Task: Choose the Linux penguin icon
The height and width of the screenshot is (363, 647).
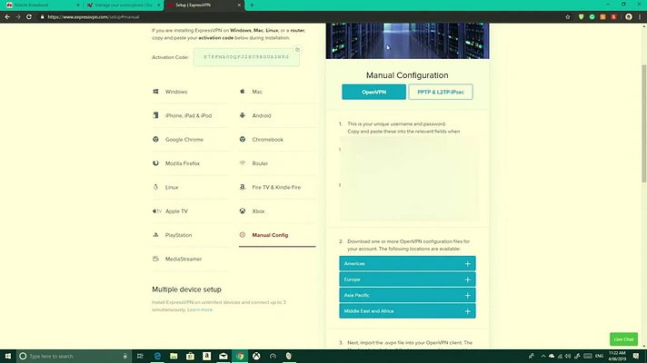Action: click(155, 187)
